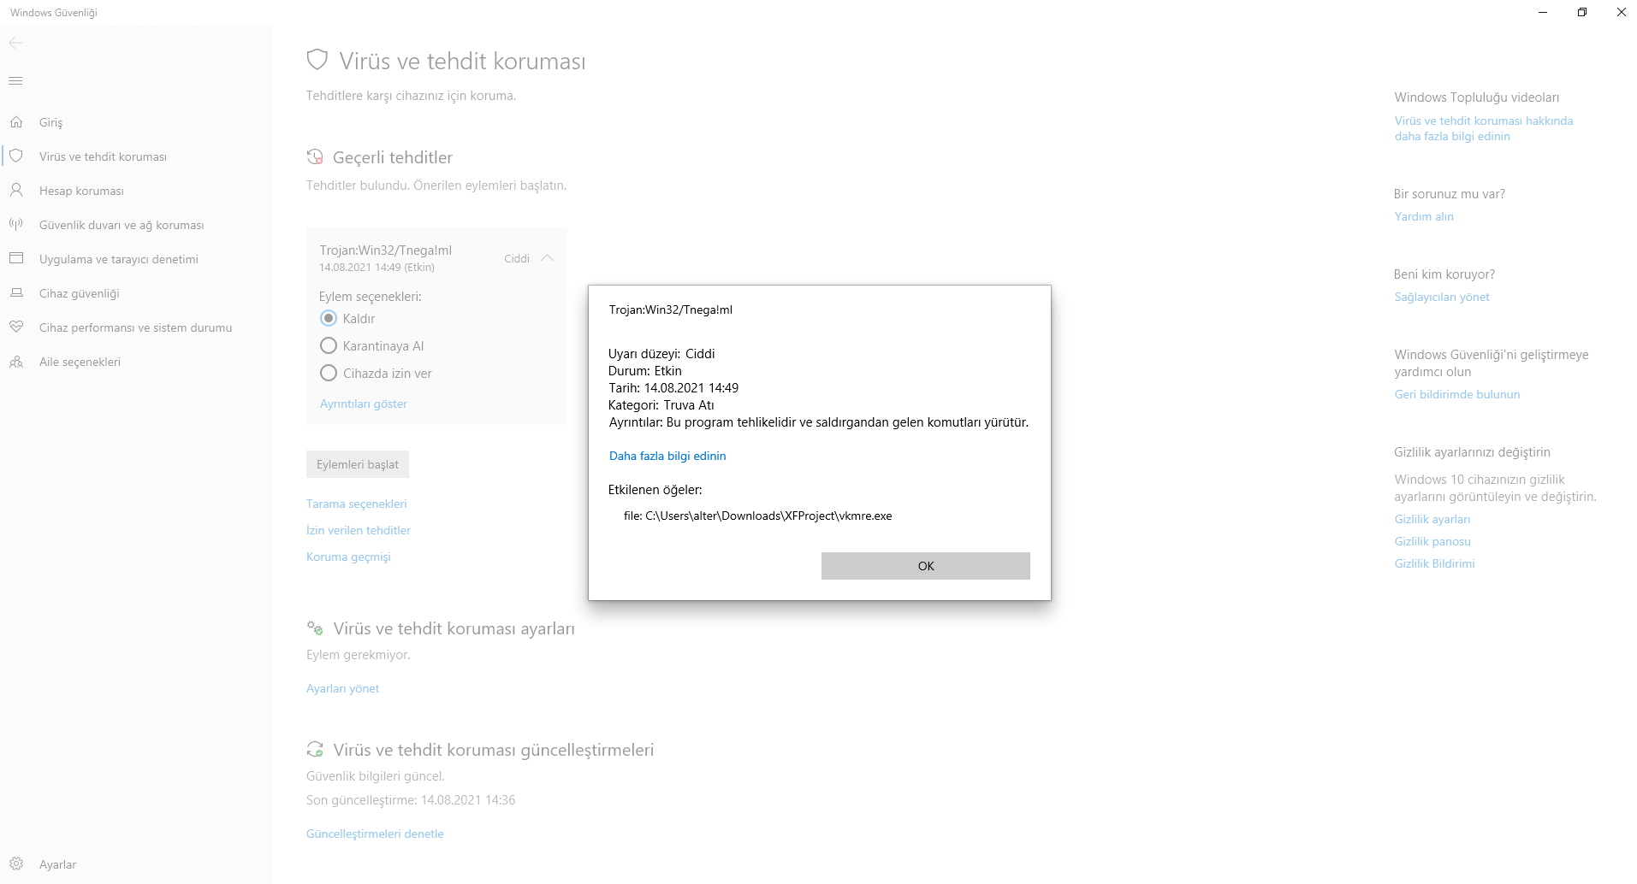Open Uygulama ve tarayıcı denetimi
The height and width of the screenshot is (884, 1637).
point(119,259)
